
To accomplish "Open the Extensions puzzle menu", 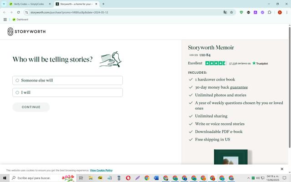I will (270, 12).
